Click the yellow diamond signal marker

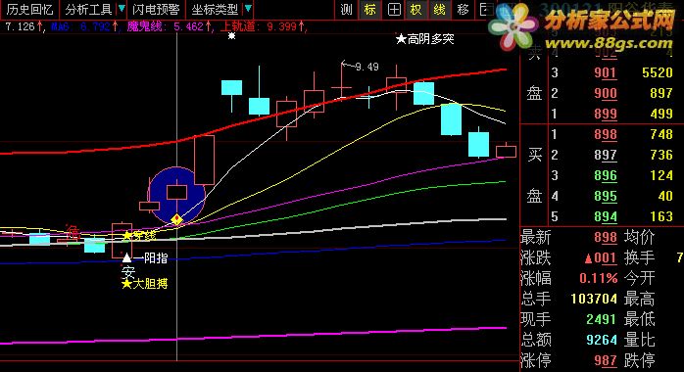[176, 218]
